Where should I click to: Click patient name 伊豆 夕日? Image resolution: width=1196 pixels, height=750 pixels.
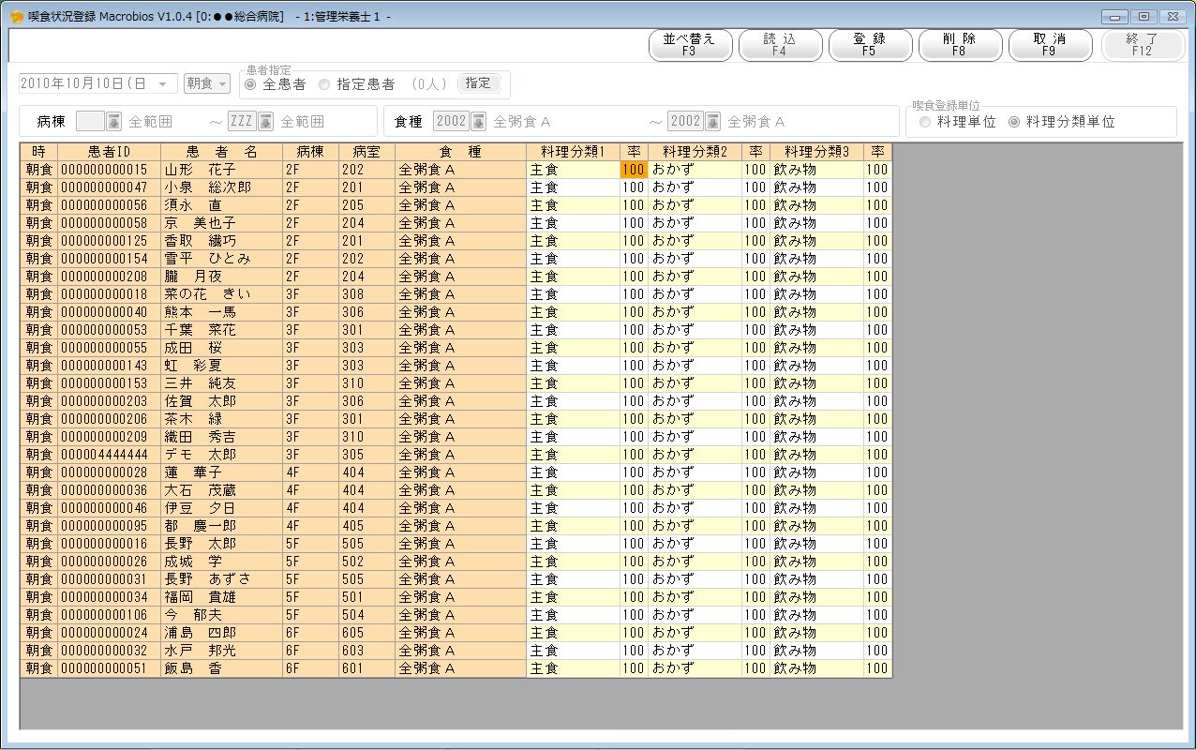pos(221,508)
